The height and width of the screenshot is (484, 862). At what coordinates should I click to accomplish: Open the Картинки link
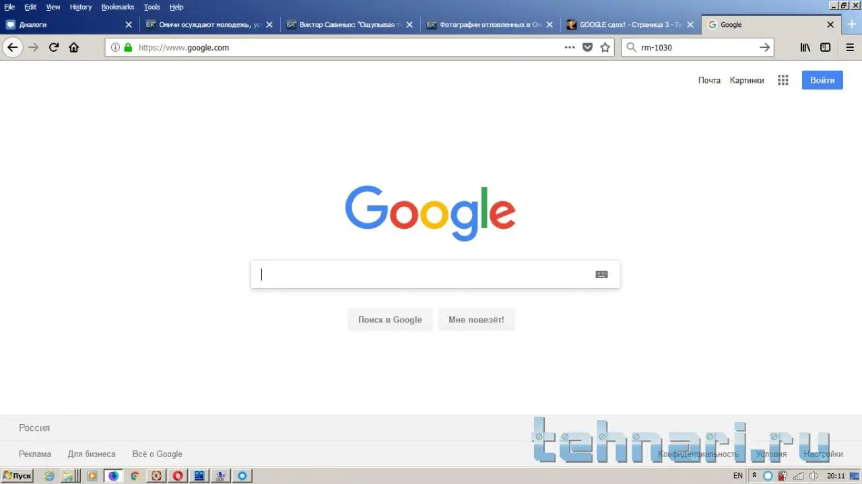[x=747, y=80]
